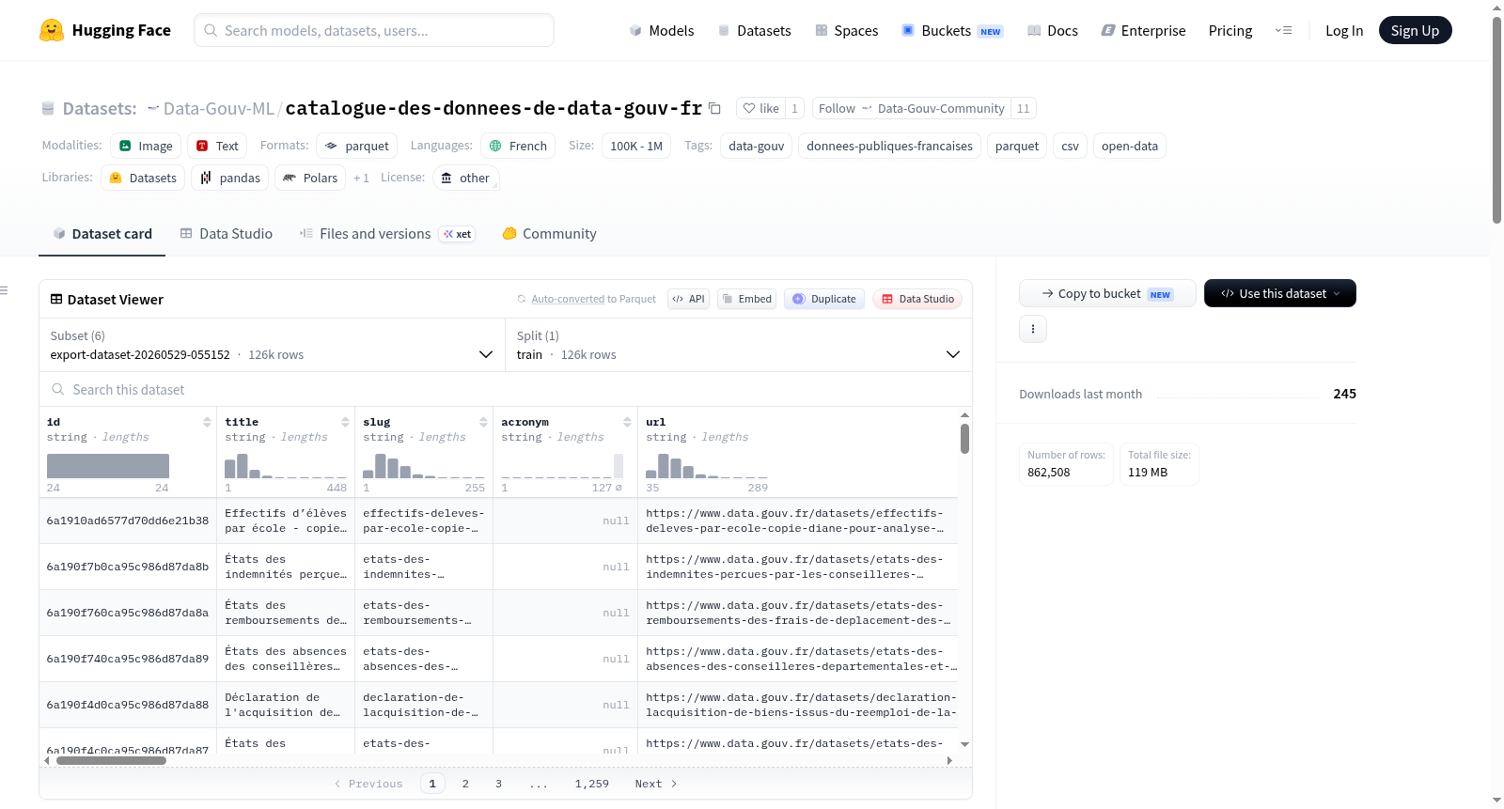Viewport: 1504px width, 809px height.
Task: Select the title length histogram
Action: tap(286, 466)
